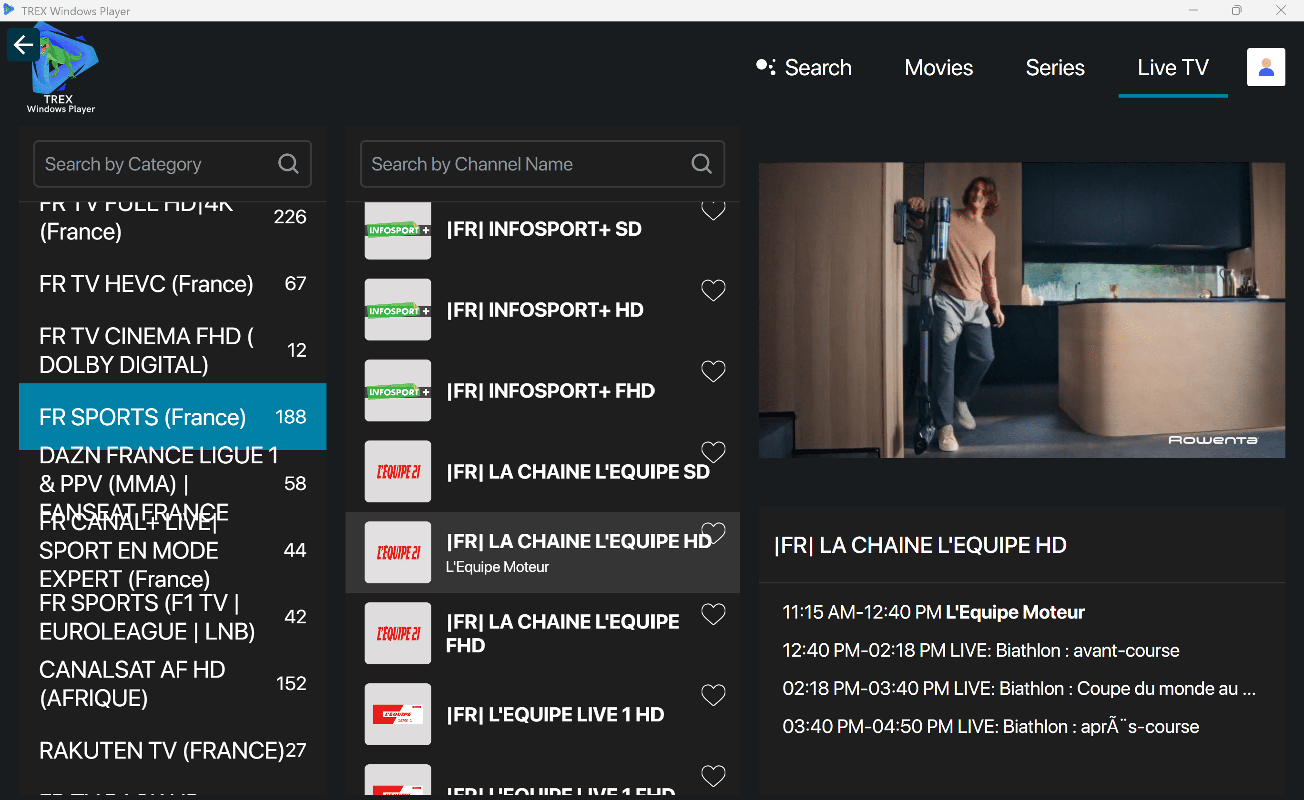1304x800 pixels.
Task: Switch to the Movies tab
Action: pos(938,68)
